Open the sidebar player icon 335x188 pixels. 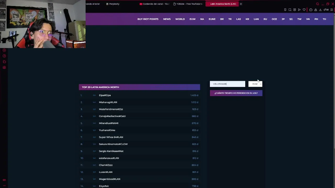coord(4,50)
